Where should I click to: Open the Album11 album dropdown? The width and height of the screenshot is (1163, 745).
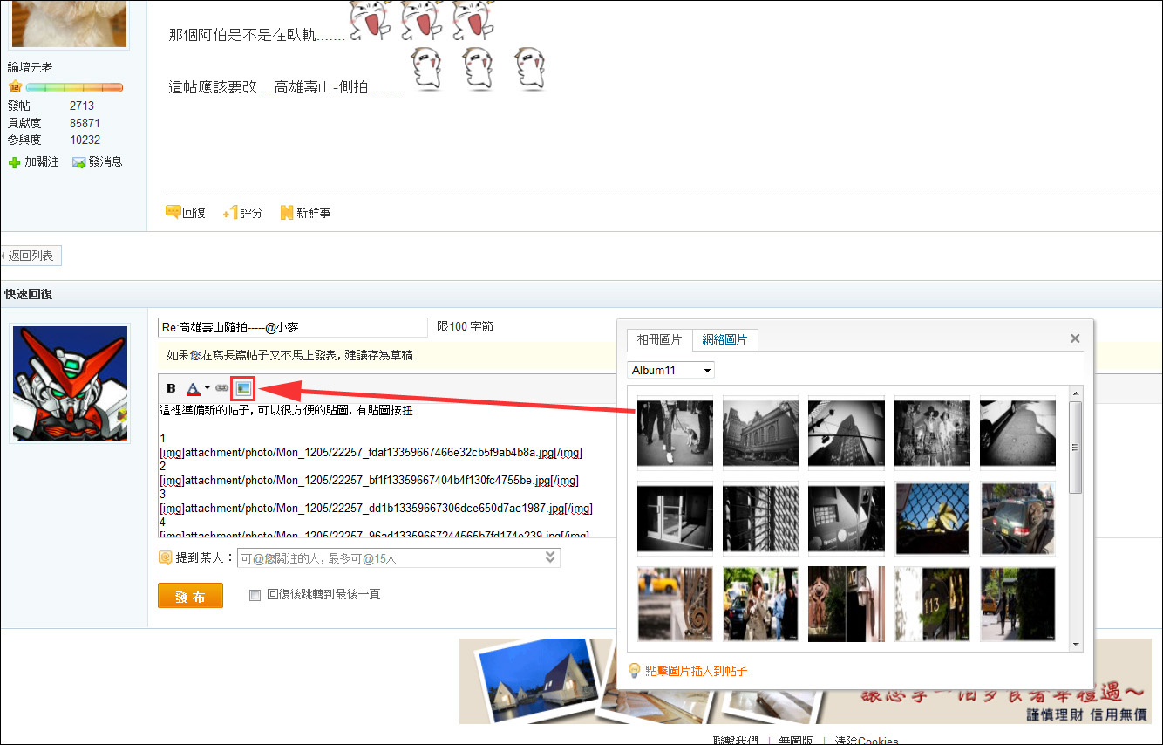pos(670,370)
